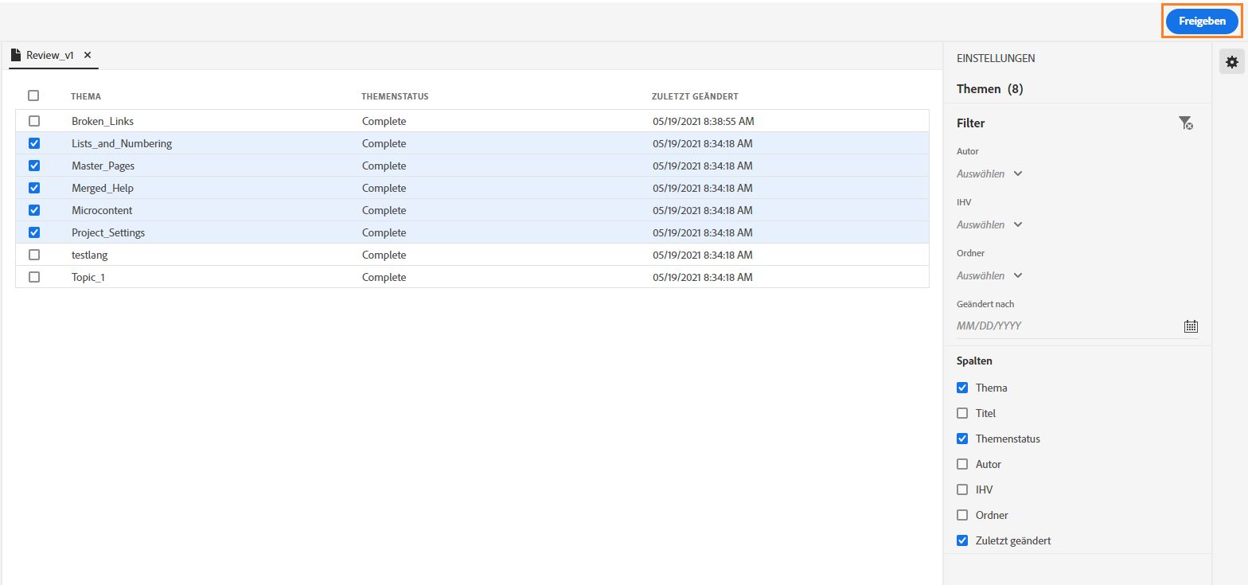Check the Broken_Links row checkbox

click(33, 121)
